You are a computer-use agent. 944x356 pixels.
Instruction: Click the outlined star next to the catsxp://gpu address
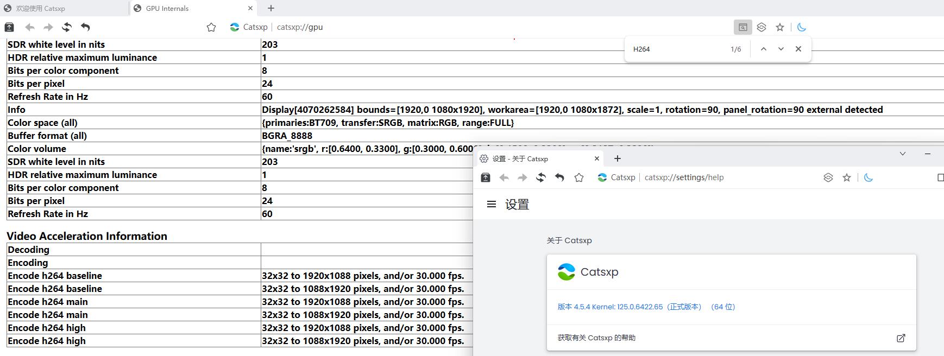(x=211, y=27)
